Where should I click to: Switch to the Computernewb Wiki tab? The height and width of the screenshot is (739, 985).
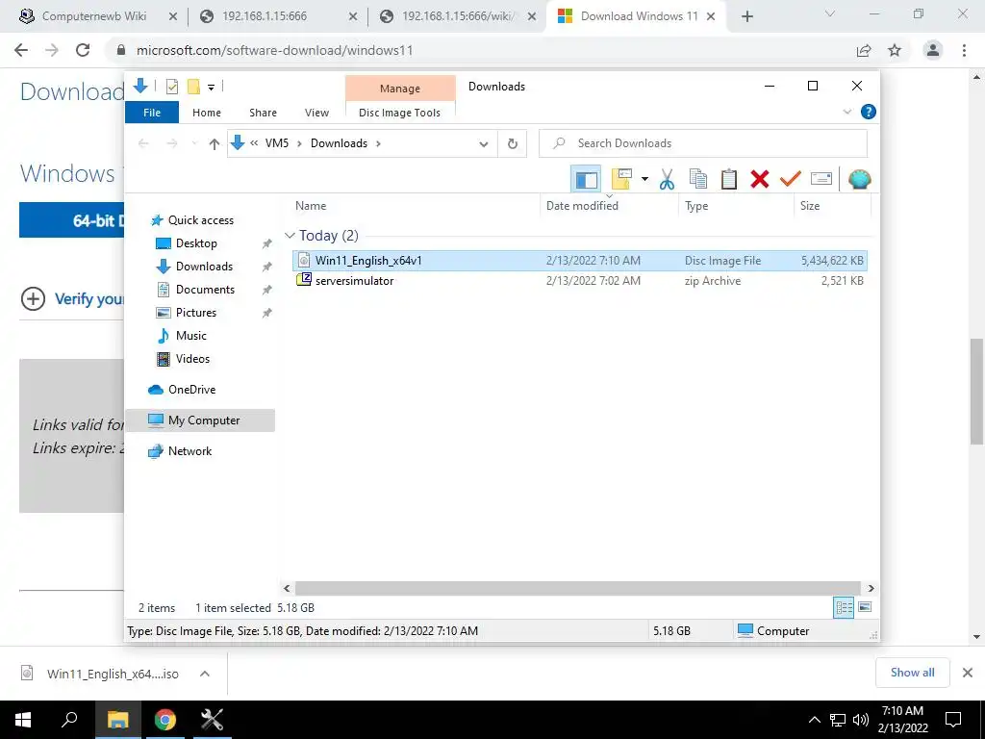click(93, 16)
